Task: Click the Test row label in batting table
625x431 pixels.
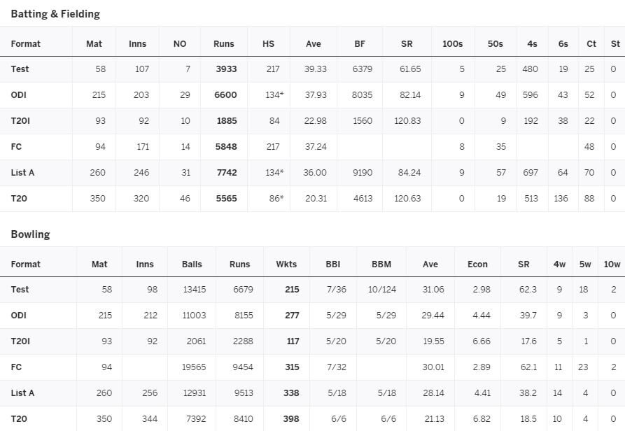Action: (20, 69)
